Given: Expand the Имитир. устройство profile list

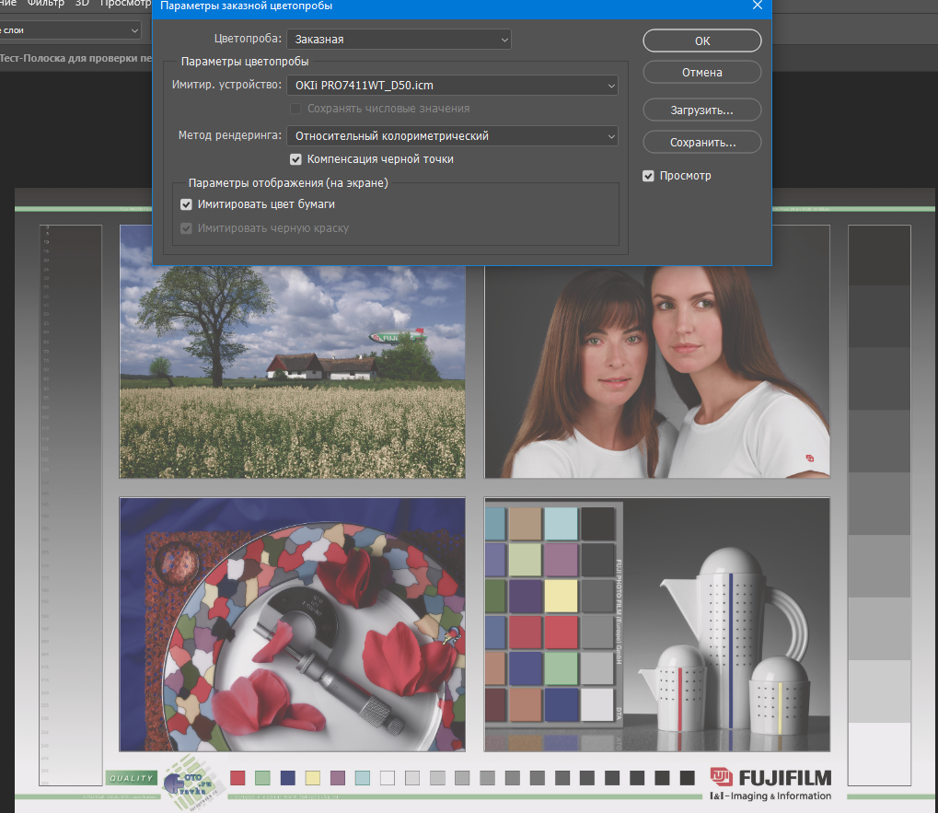Looking at the screenshot, I should click(452, 86).
